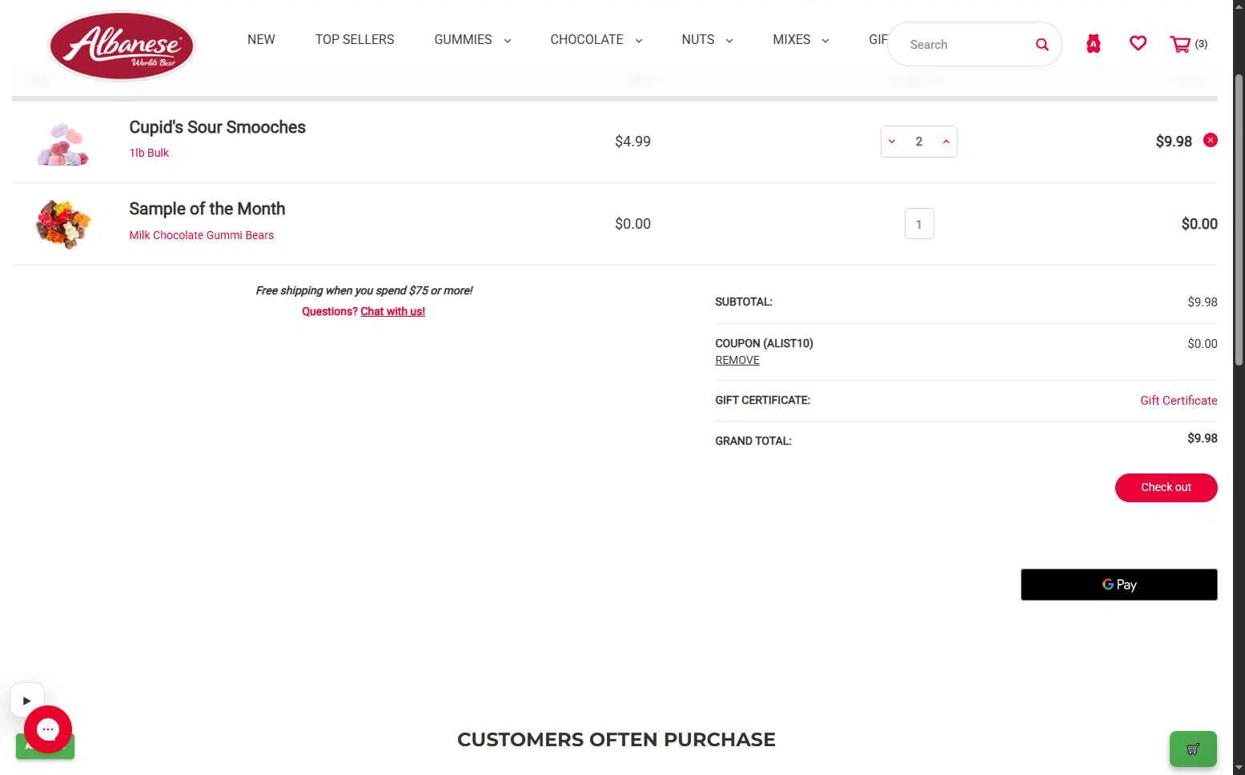
Task: Open the Chat with us link
Action: (x=392, y=311)
